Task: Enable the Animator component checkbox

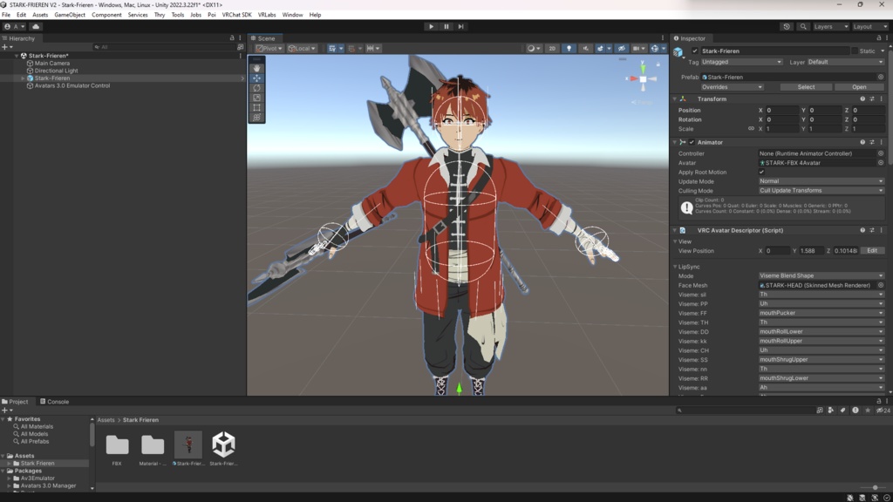Action: [x=692, y=142]
